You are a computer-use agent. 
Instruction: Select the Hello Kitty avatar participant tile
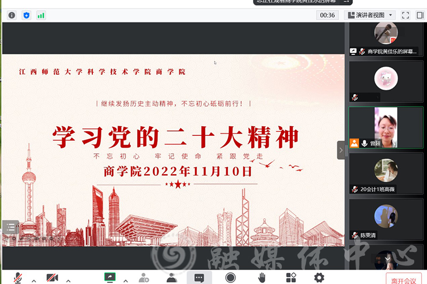click(386, 82)
